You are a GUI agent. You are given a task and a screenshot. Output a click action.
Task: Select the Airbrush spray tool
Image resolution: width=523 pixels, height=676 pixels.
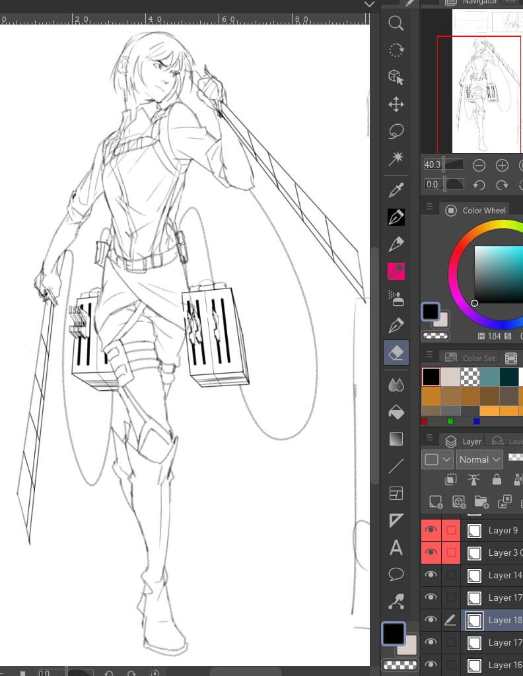[x=396, y=298]
